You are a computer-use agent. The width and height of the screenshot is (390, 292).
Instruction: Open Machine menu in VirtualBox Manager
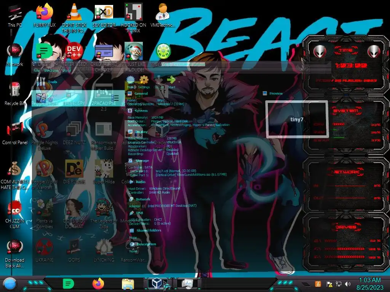pos(51,71)
